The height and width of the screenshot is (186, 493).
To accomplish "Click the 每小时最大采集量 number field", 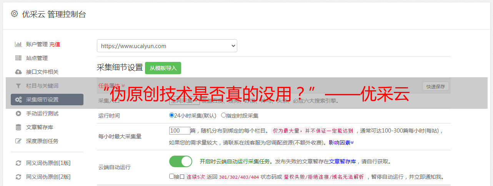I will coord(180,131).
